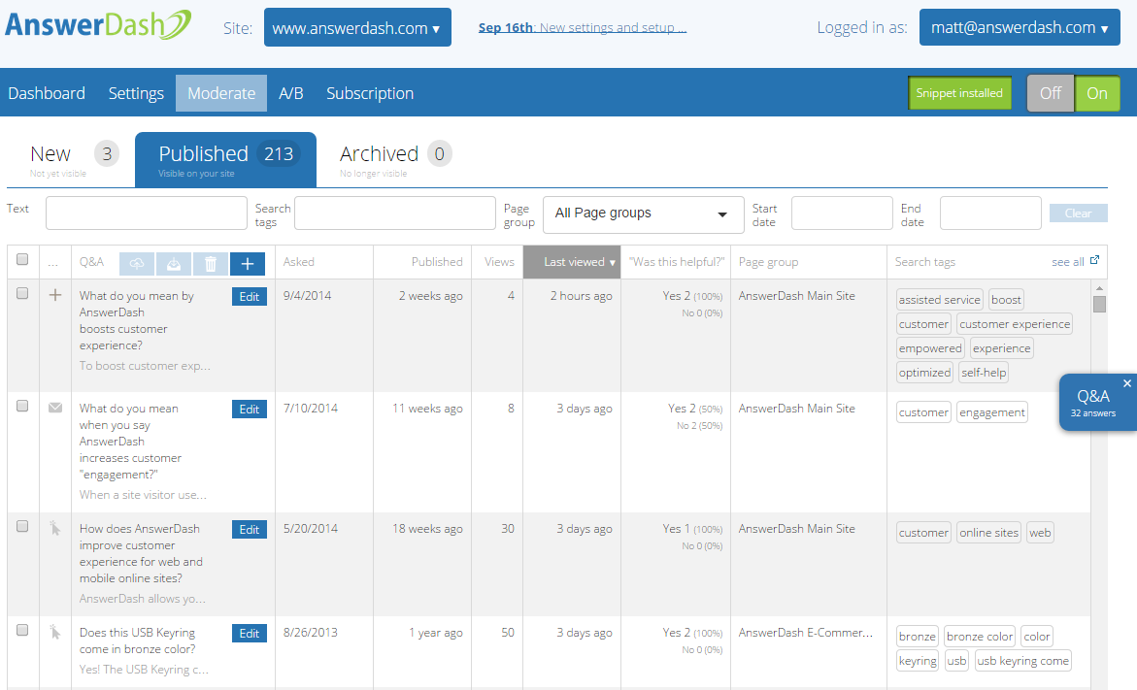Viewport: 1137px width, 690px height.
Task: Click the 'customer experience' tag
Action: 1015,324
